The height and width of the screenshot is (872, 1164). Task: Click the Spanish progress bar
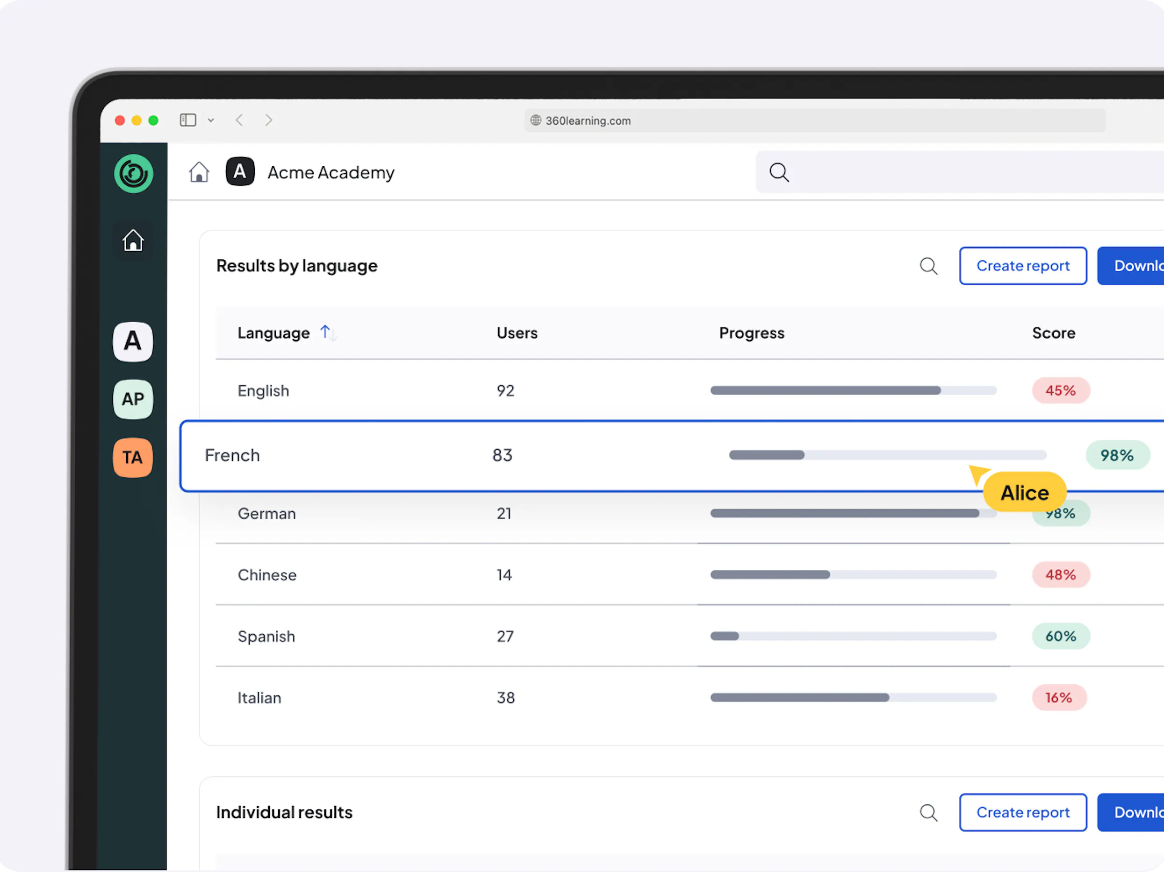(x=853, y=636)
